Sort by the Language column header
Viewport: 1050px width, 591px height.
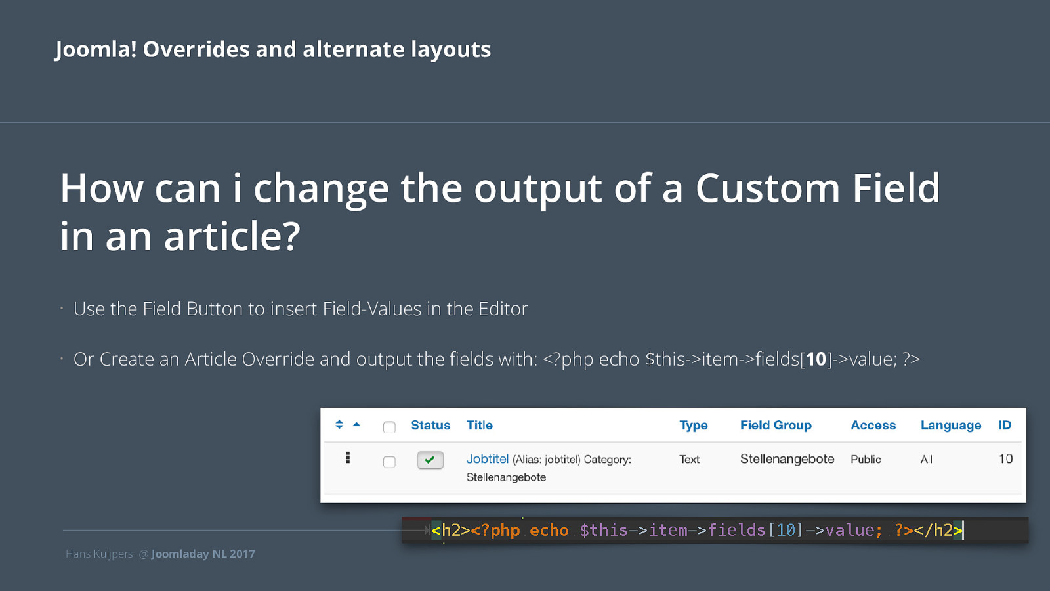tap(951, 425)
